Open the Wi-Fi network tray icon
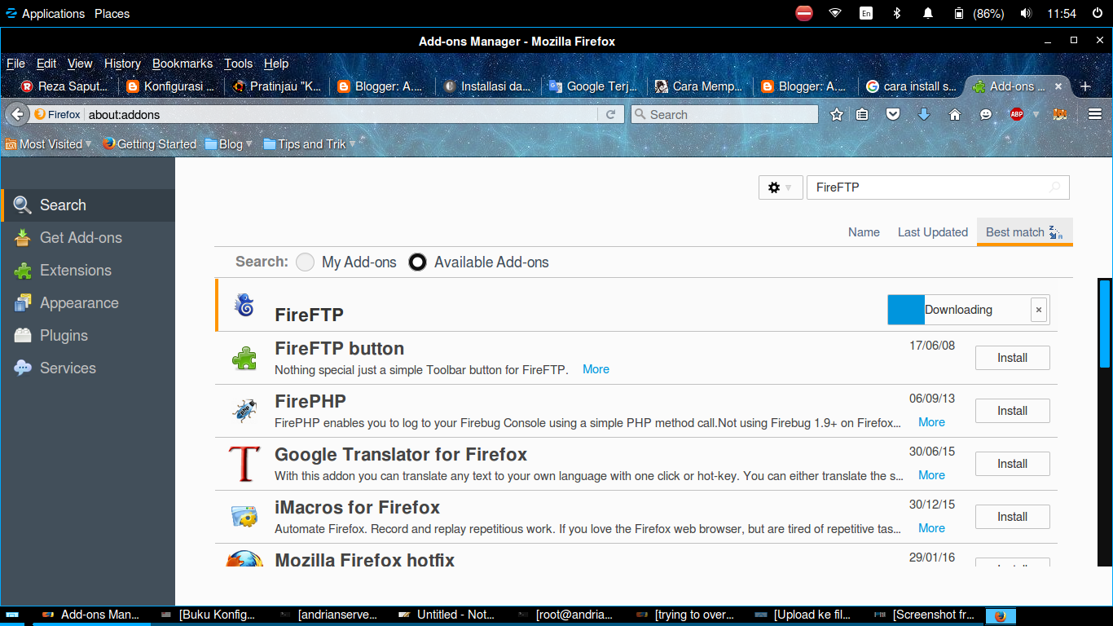Screen dimensions: 1113x626 pyautogui.click(x=835, y=13)
